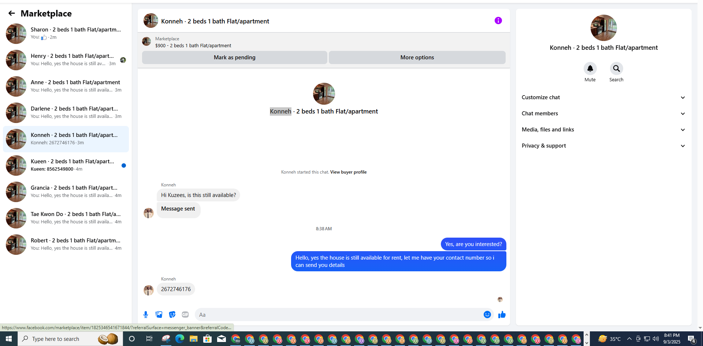Click the 'Hi Kuzees, is this still available?' message
This screenshot has height=346, width=703.
198,195
